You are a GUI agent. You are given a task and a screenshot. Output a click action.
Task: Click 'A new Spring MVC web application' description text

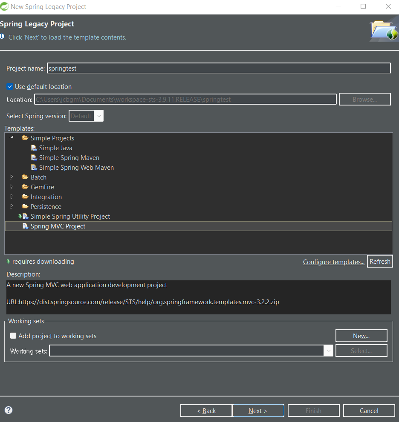(x=87, y=285)
